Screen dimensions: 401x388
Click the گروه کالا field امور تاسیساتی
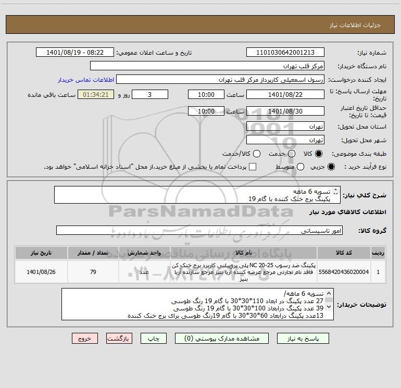coord(199,230)
